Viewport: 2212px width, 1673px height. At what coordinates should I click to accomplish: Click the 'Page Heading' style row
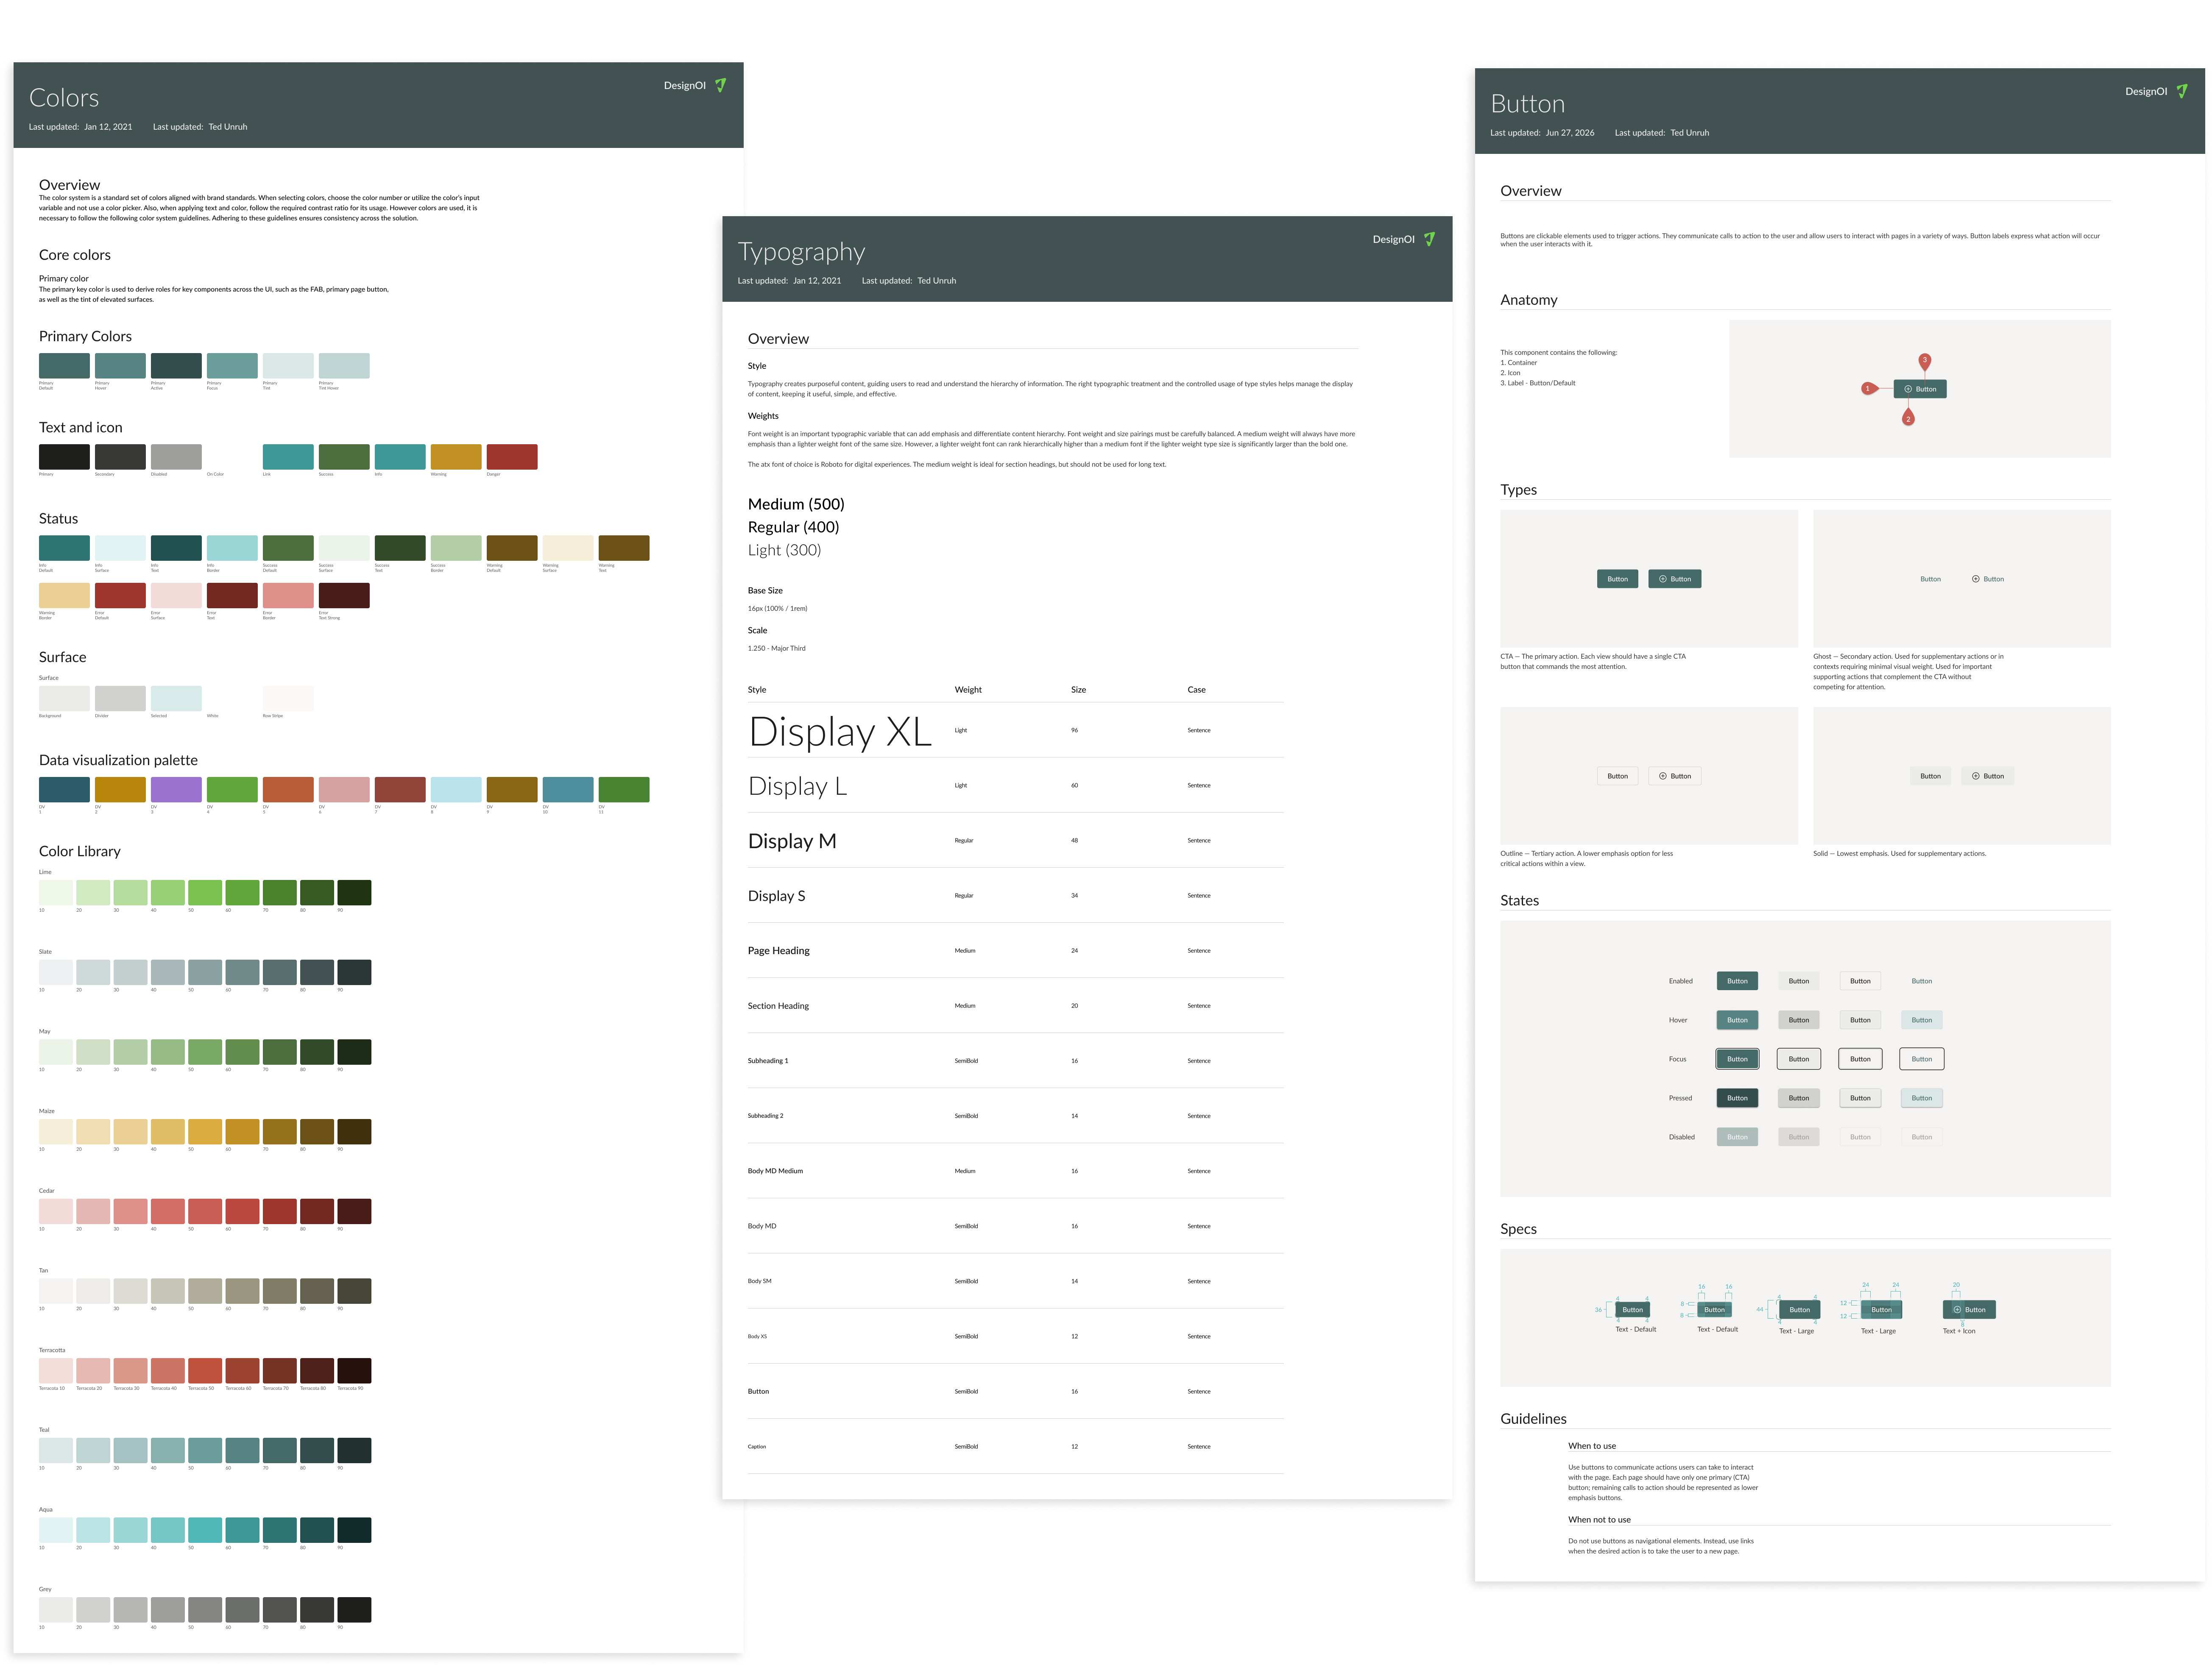click(1015, 950)
